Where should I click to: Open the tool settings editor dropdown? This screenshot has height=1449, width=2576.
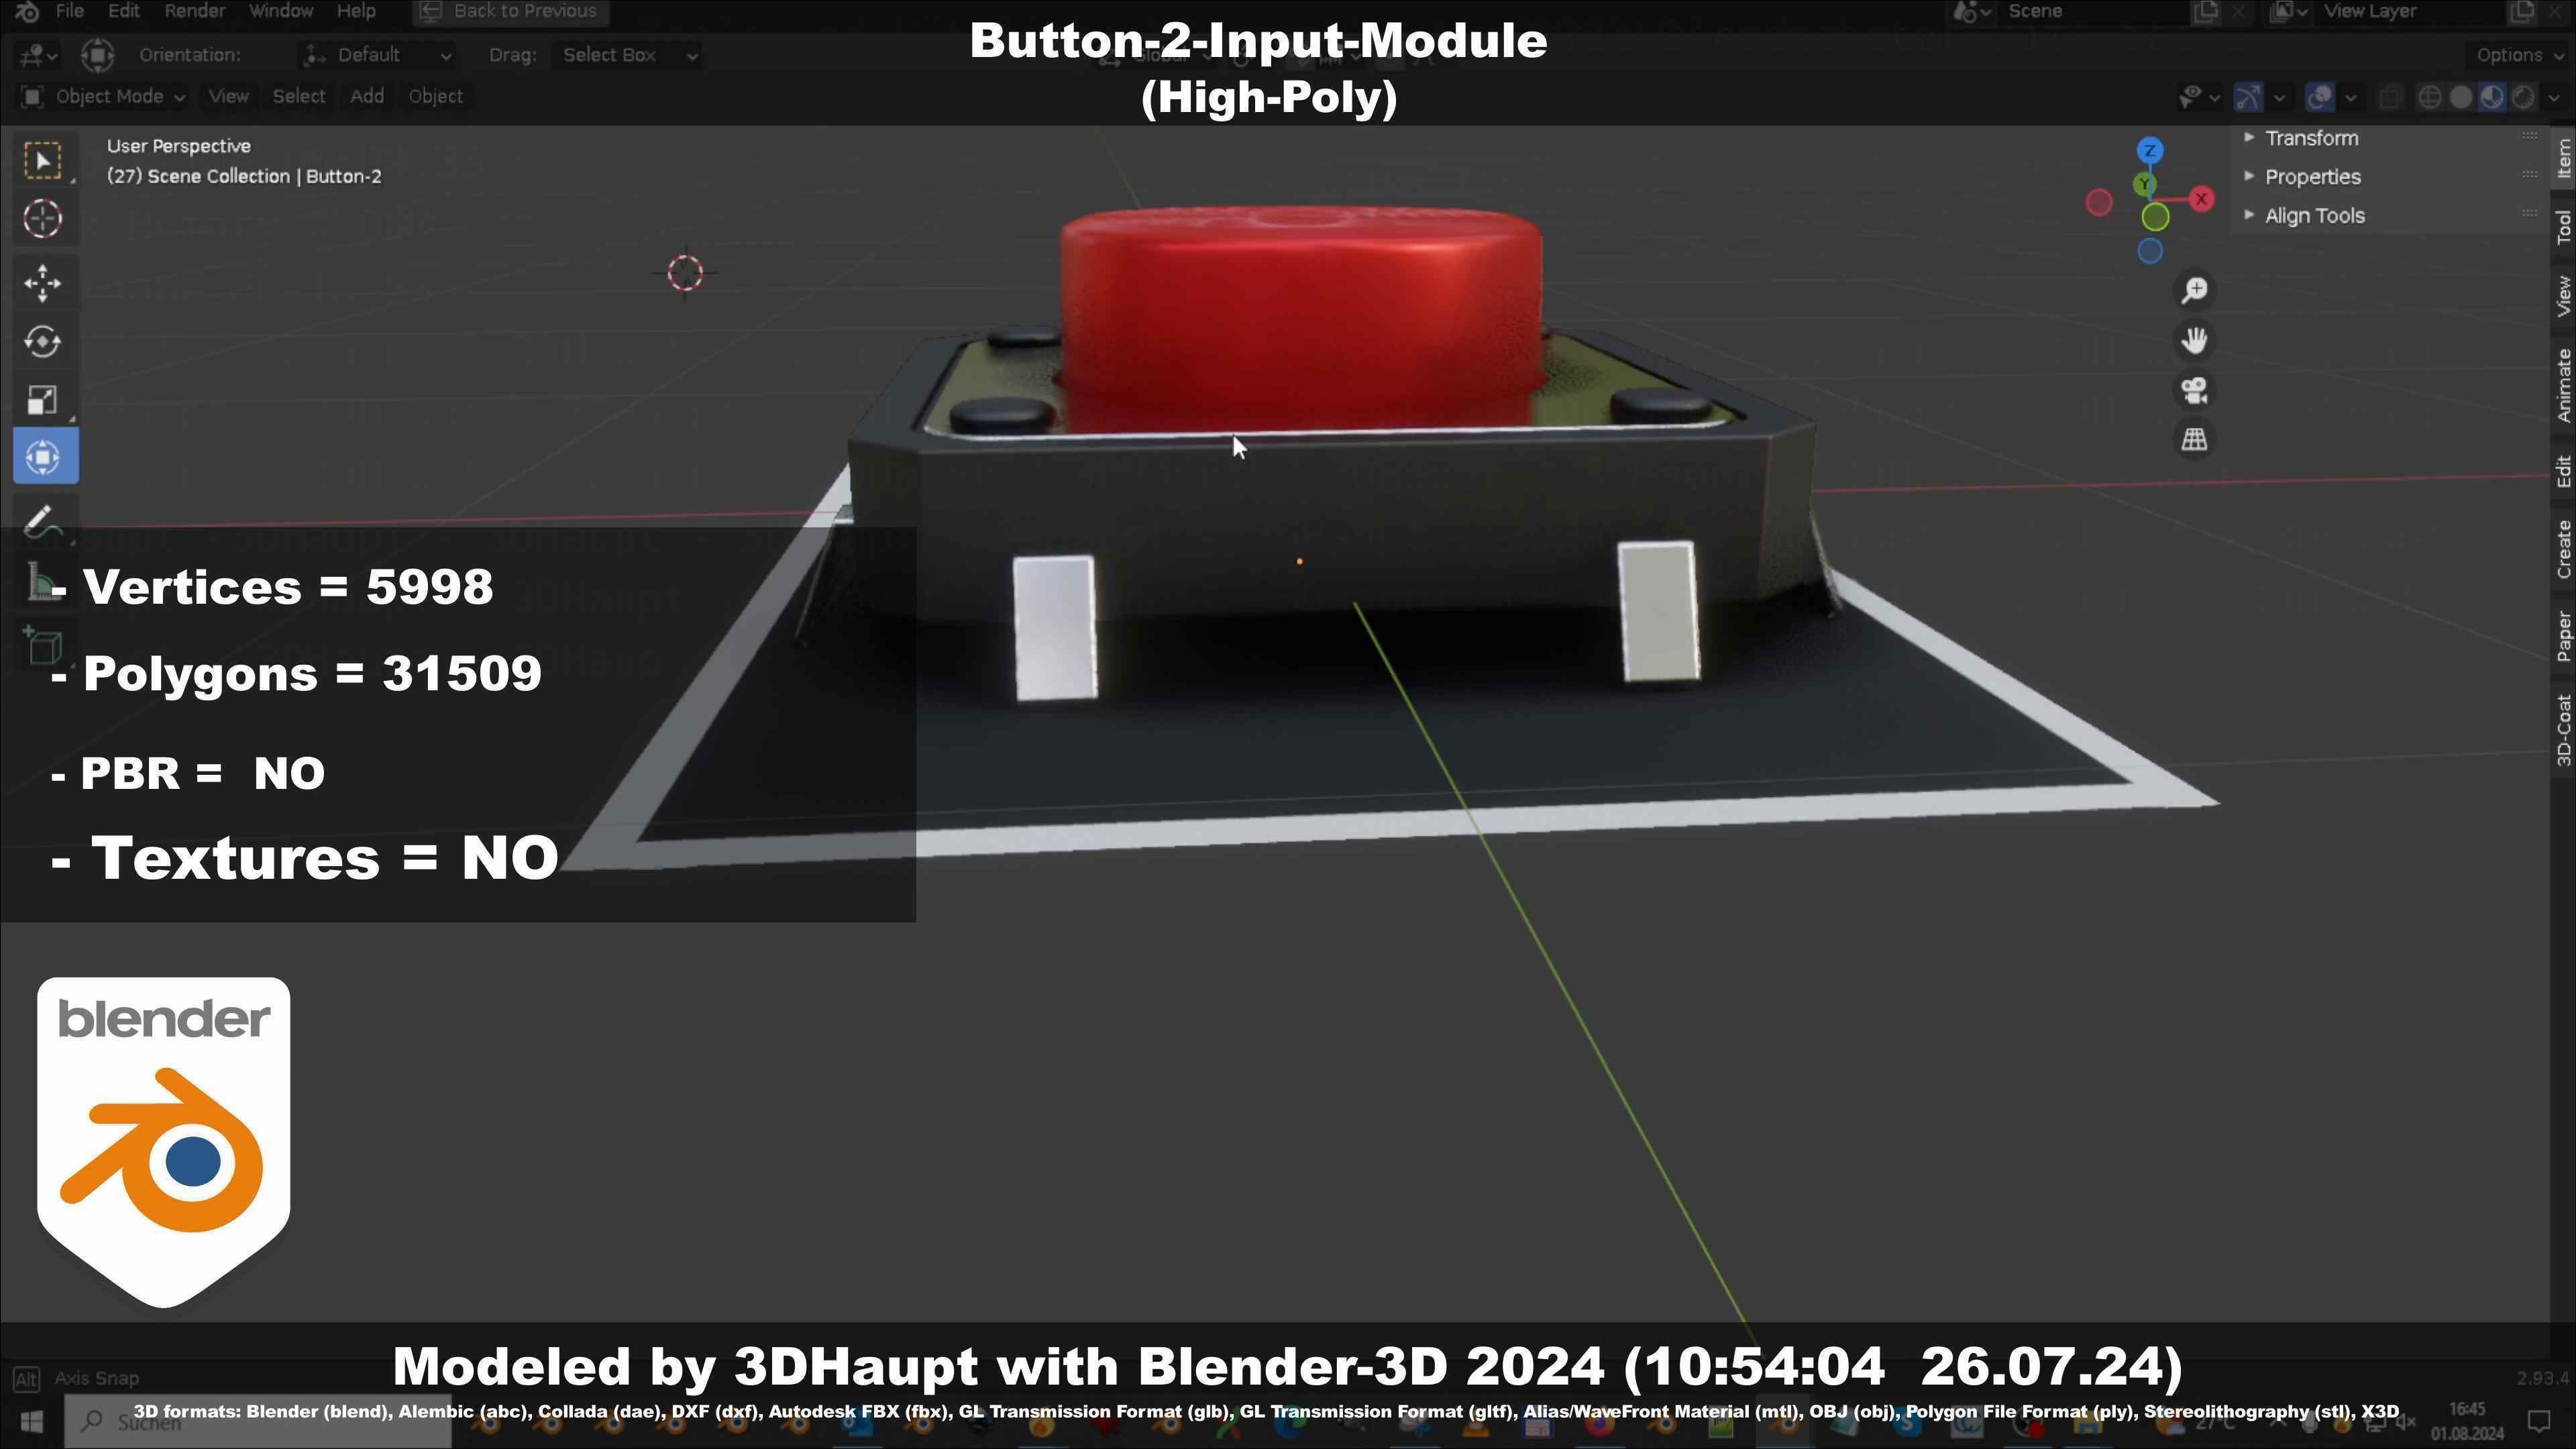(x=38, y=55)
